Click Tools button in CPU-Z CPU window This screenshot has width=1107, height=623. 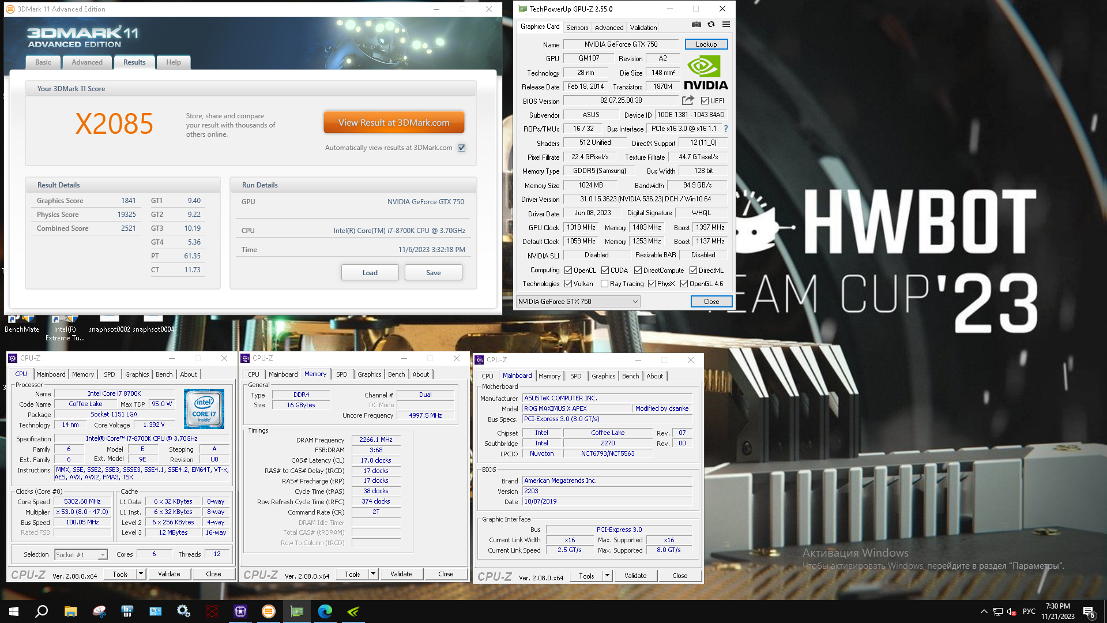click(121, 574)
